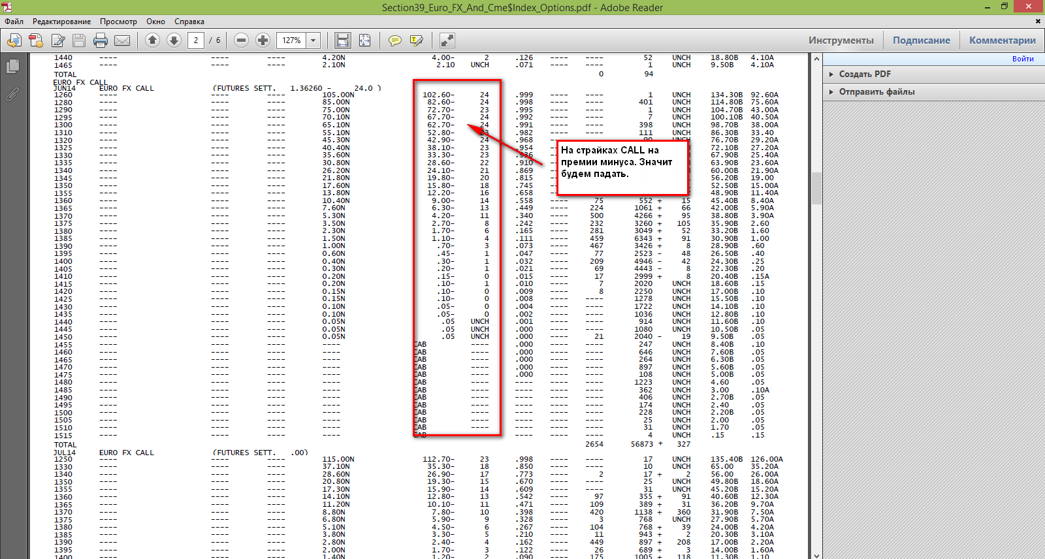Screen dimensions: 1045x559
Task: Toggle fit-width scrolling mode icon
Action: [342, 40]
